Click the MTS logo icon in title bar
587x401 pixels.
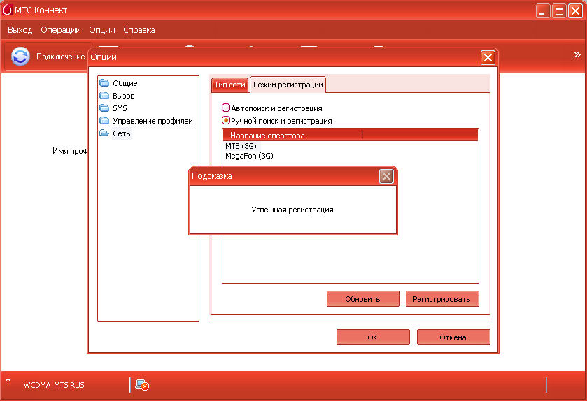pyautogui.click(x=7, y=10)
